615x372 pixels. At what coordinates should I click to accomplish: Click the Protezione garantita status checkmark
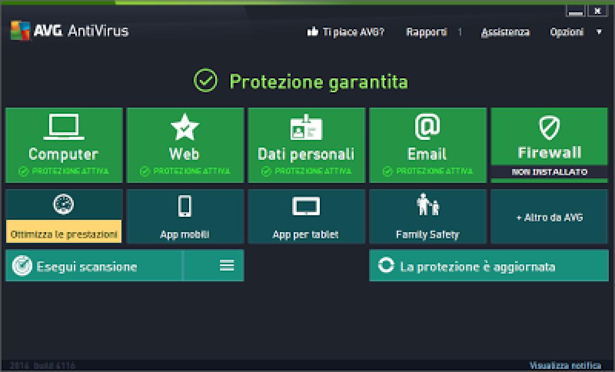(204, 80)
